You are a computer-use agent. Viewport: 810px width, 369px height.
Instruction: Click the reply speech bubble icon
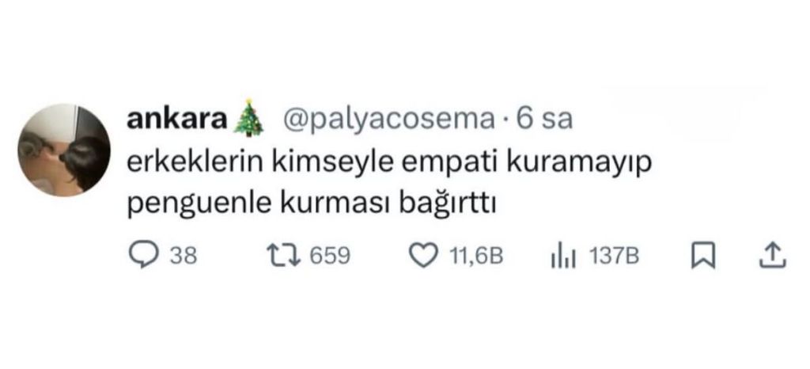pyautogui.click(x=143, y=256)
